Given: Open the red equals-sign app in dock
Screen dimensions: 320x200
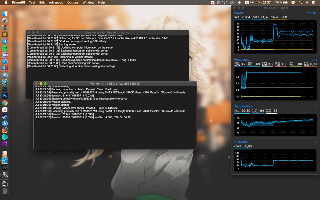Looking at the screenshot, I should tap(5, 109).
